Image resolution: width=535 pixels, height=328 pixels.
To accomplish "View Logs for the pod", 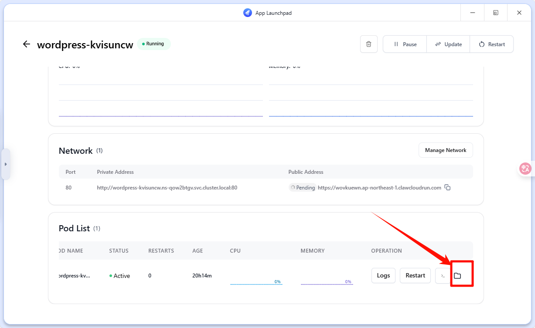I will [x=383, y=275].
